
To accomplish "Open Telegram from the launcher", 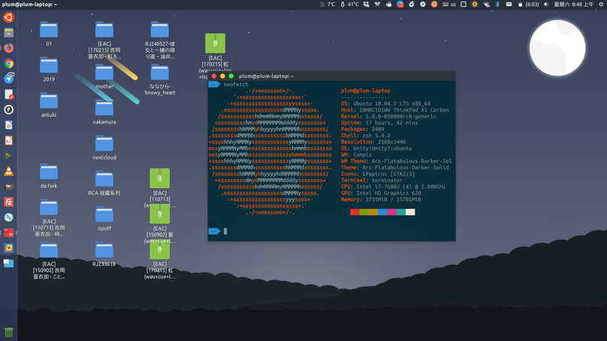I will pyautogui.click(x=9, y=79).
